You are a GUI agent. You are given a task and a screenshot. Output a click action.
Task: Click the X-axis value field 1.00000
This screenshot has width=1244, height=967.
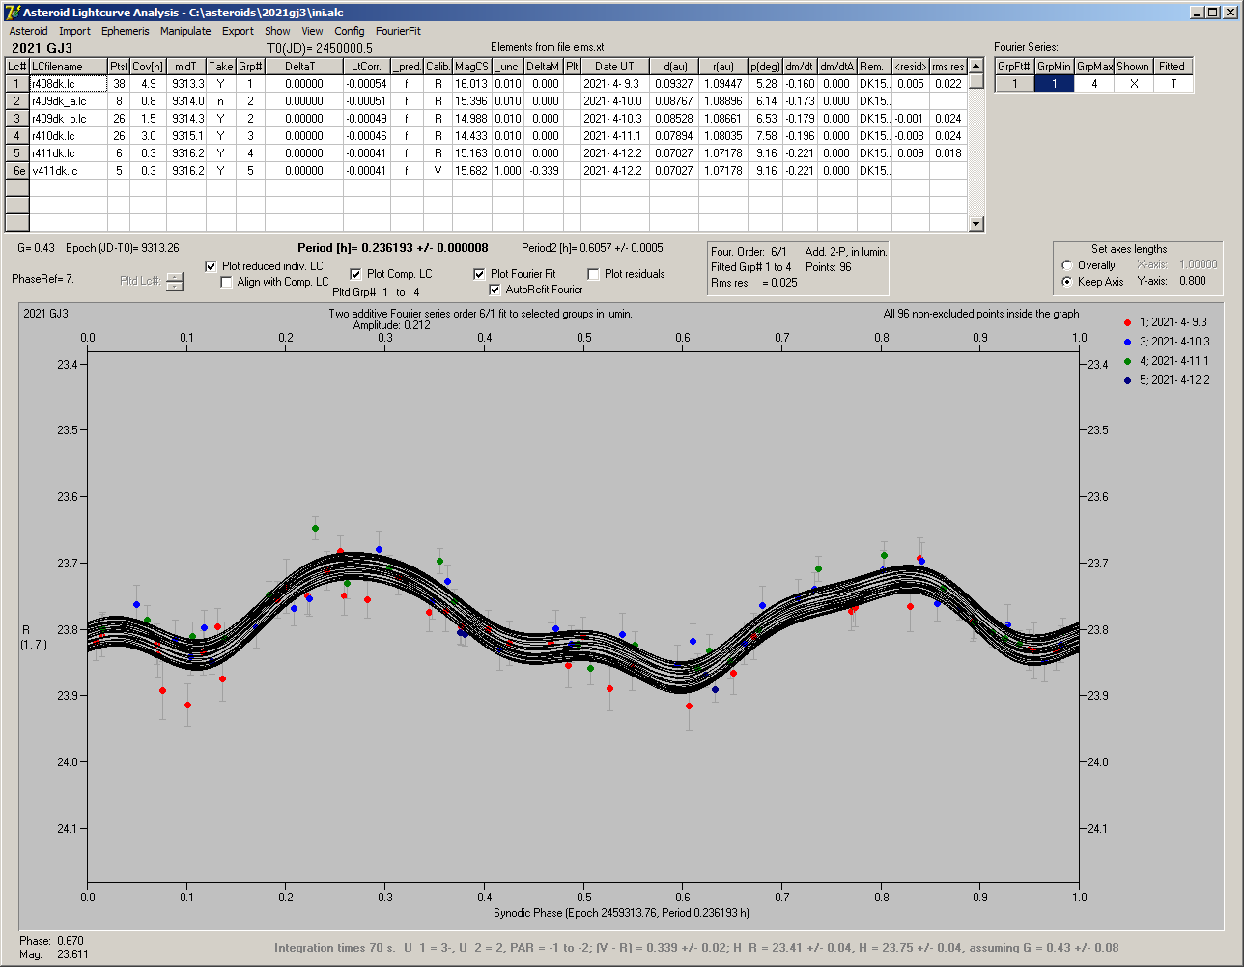[1198, 264]
